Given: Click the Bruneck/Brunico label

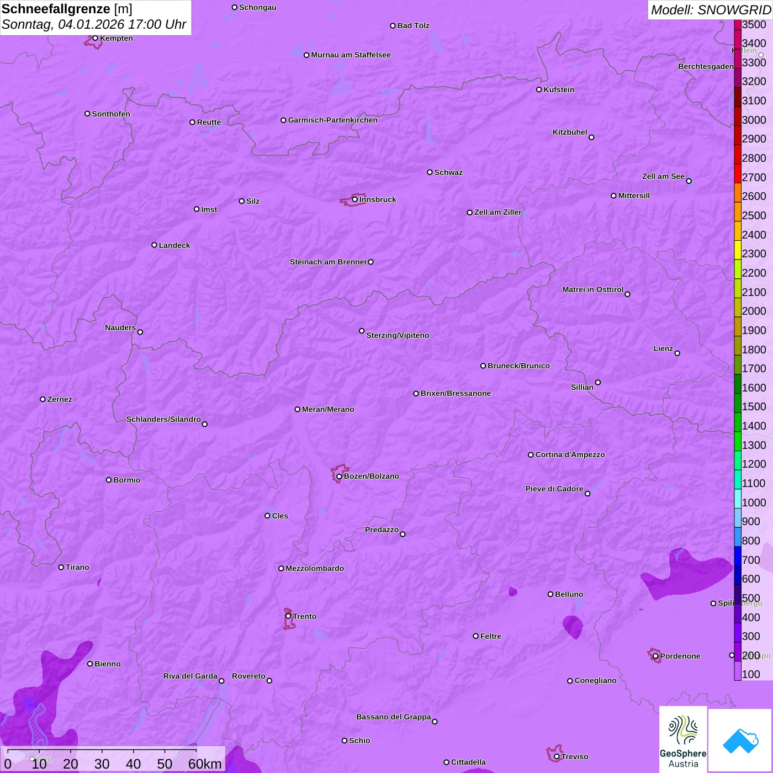Looking at the screenshot, I should pyautogui.click(x=518, y=366).
